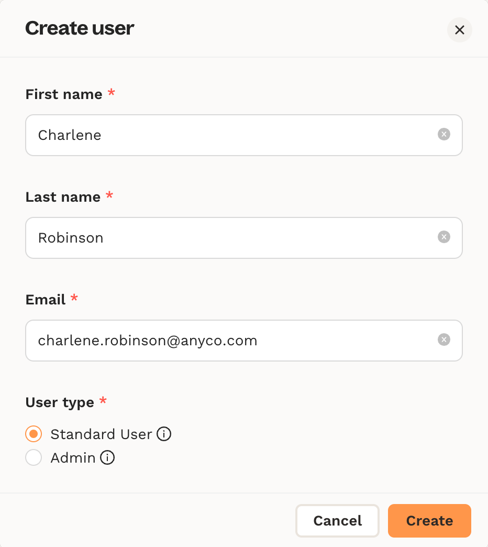This screenshot has height=547, width=488.
Task: Show info about the Standard User type
Action: coord(164,434)
